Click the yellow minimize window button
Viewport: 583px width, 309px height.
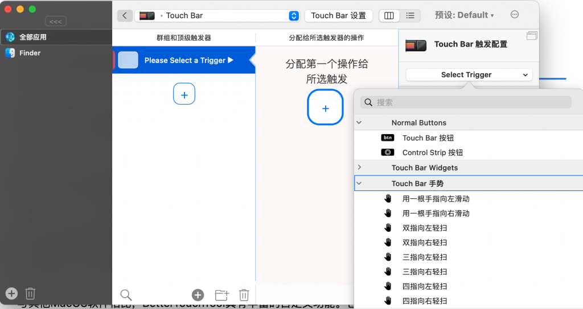tap(20, 9)
